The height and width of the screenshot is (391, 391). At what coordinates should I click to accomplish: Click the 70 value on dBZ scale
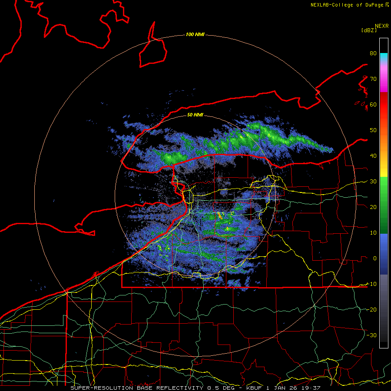click(x=373, y=79)
